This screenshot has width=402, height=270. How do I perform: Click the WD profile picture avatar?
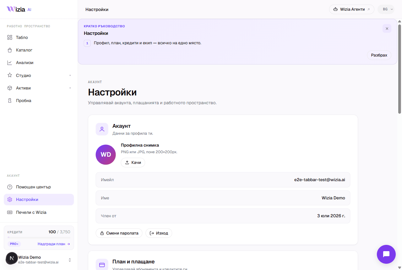pyautogui.click(x=106, y=155)
